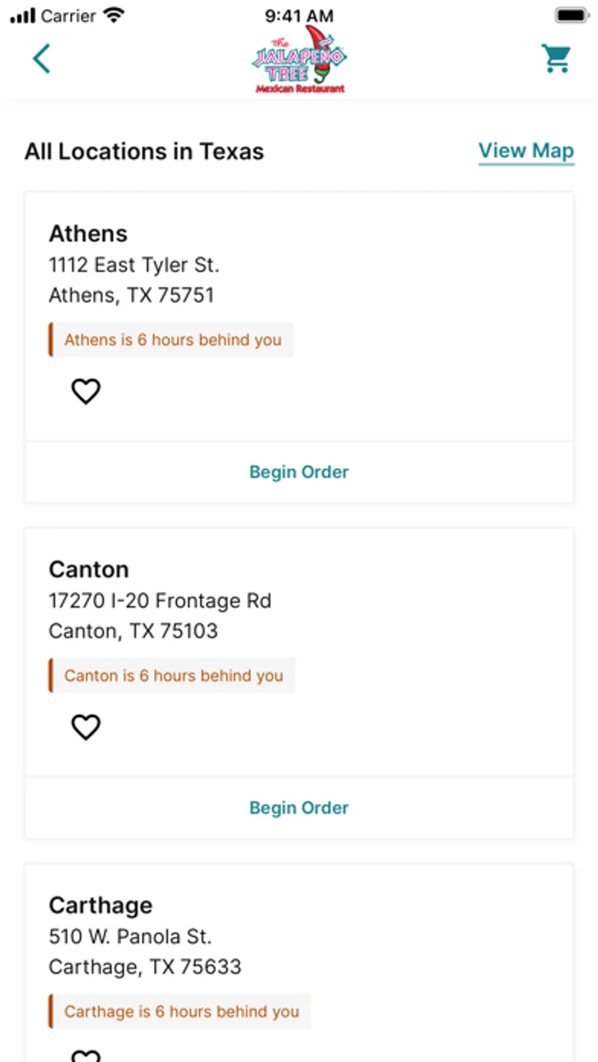Open the shopping cart
The image size is (598, 1062).
(556, 58)
